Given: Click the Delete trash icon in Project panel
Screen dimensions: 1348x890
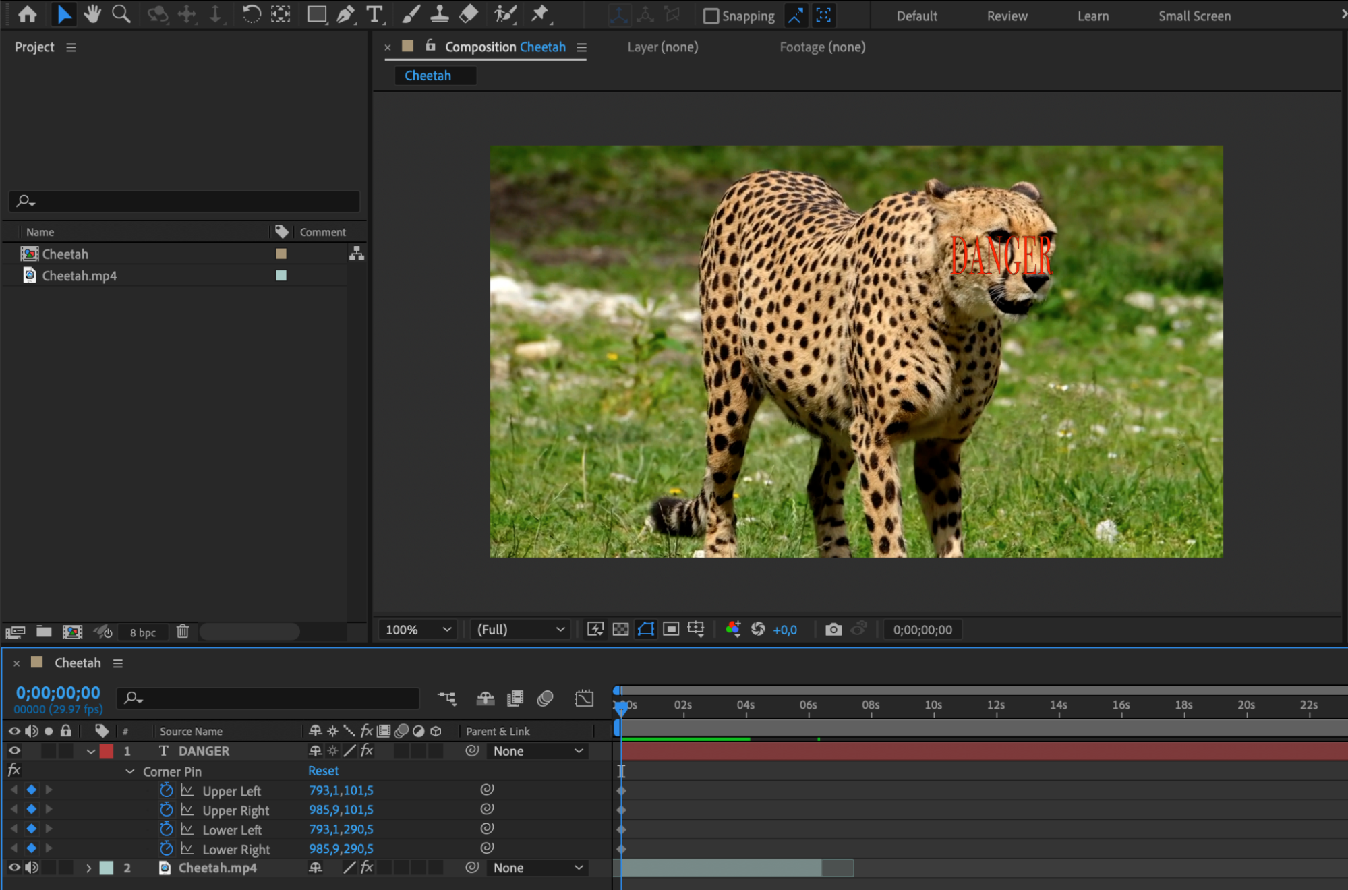Looking at the screenshot, I should coord(182,632).
